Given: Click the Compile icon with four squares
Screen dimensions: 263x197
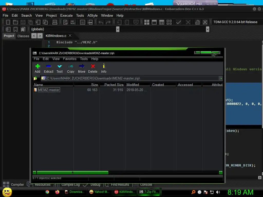Looking at the screenshot, I should pos(147,22).
